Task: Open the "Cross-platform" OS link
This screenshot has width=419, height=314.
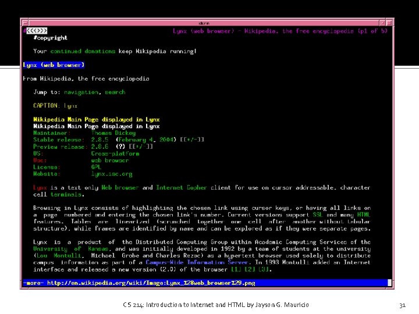Action: coord(115,154)
